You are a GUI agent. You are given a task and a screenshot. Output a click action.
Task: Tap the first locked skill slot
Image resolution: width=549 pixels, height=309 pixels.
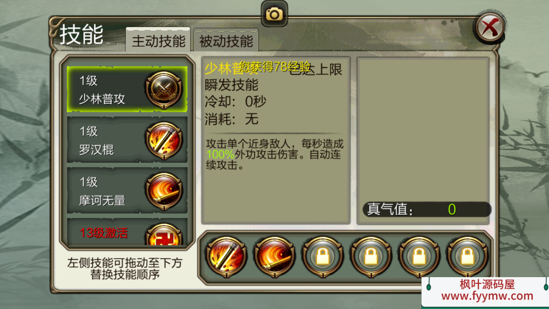point(323,257)
